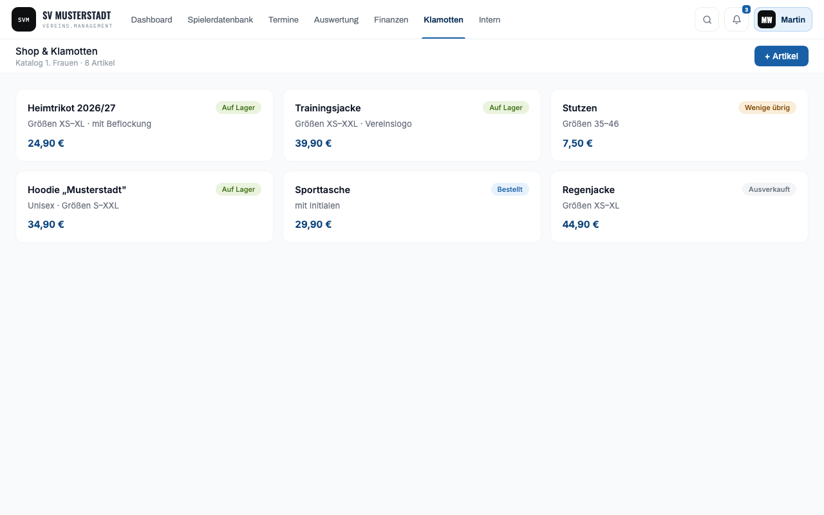Image resolution: width=824 pixels, height=515 pixels.
Task: Open the search magnifier icon
Action: coord(707,19)
